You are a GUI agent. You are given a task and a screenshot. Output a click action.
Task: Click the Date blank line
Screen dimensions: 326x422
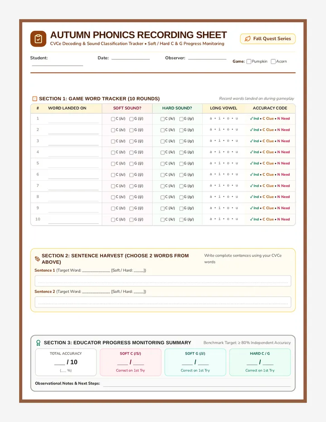(x=130, y=59)
